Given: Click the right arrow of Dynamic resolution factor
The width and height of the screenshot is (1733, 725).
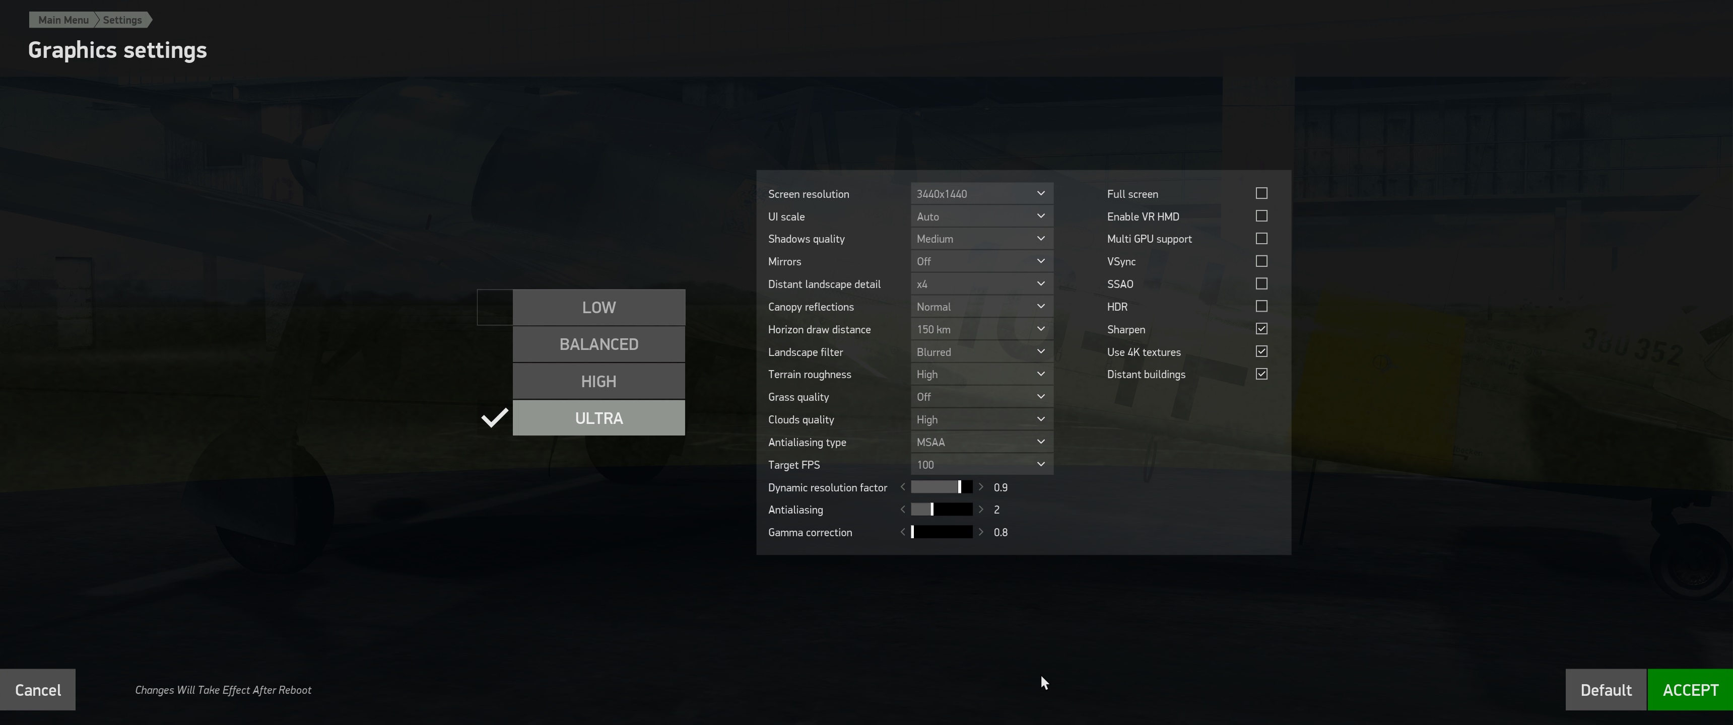Looking at the screenshot, I should click(x=981, y=487).
